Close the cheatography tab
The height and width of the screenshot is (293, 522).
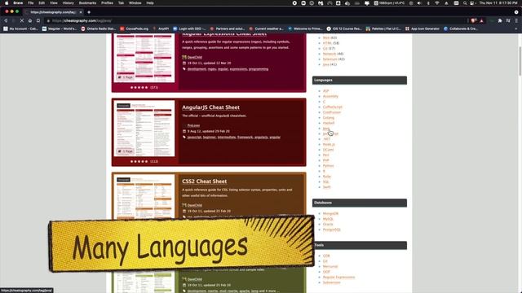pos(81,12)
